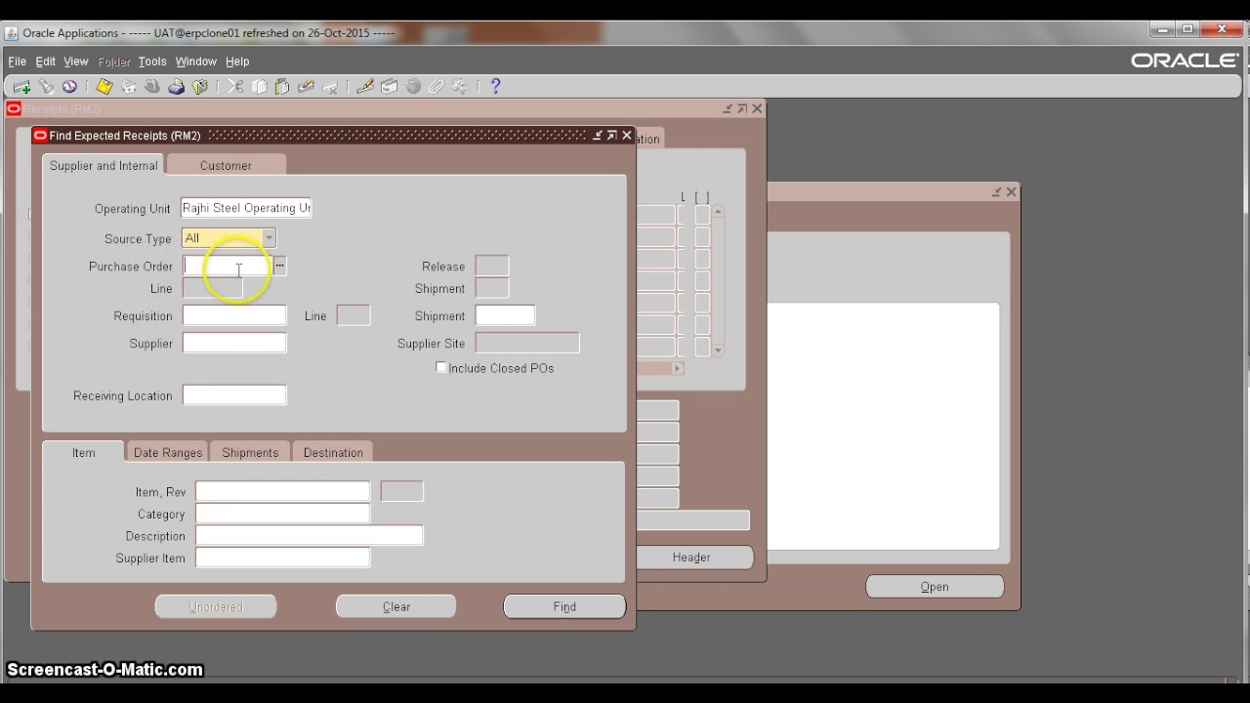
Task: Open the Tools menu
Action: [x=151, y=62]
